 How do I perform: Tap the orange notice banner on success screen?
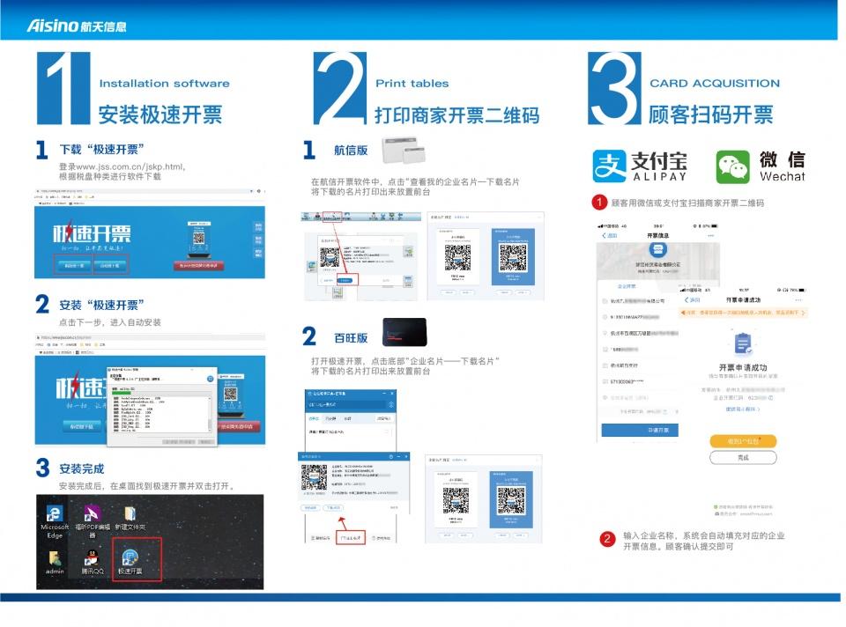click(x=743, y=312)
